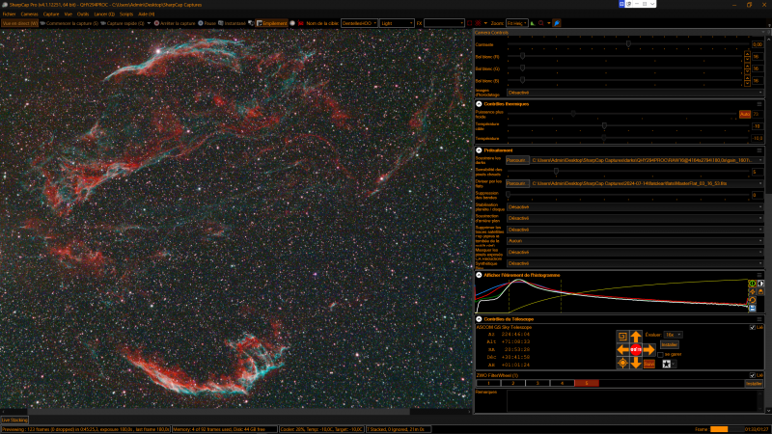This screenshot has width=772, height=434.
Task: Open the Capture menu
Action: 51,14
